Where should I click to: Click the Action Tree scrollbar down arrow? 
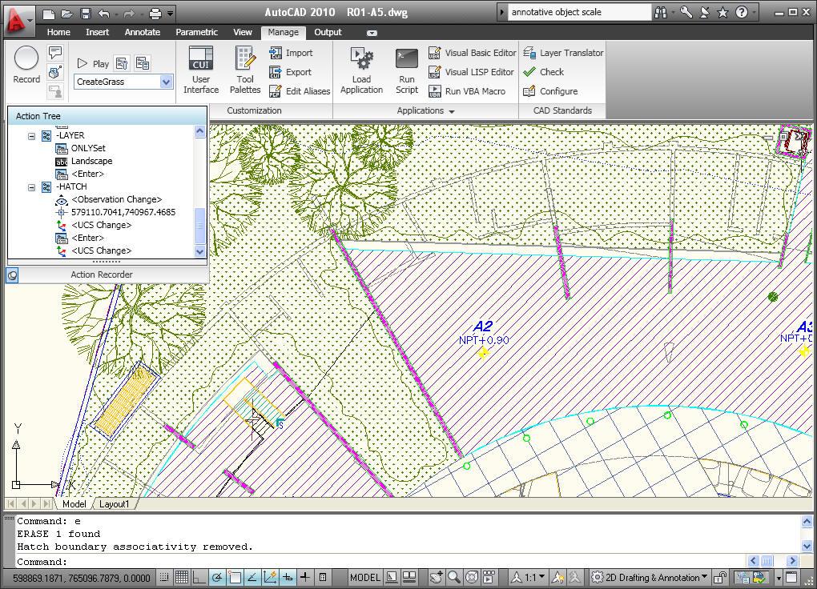(x=199, y=251)
